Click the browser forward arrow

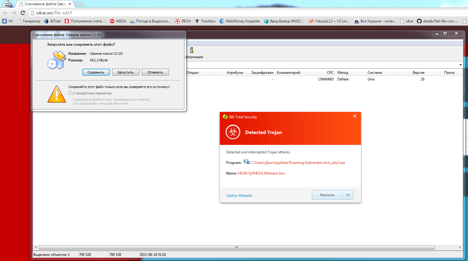[14, 13]
